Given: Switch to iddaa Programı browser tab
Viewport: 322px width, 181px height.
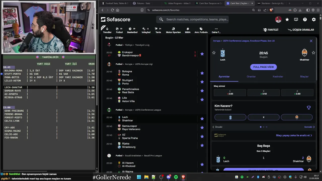Looking at the screenshot, I should click(177, 3).
